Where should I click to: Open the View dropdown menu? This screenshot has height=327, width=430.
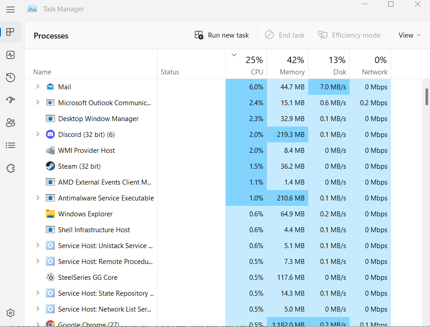point(409,35)
